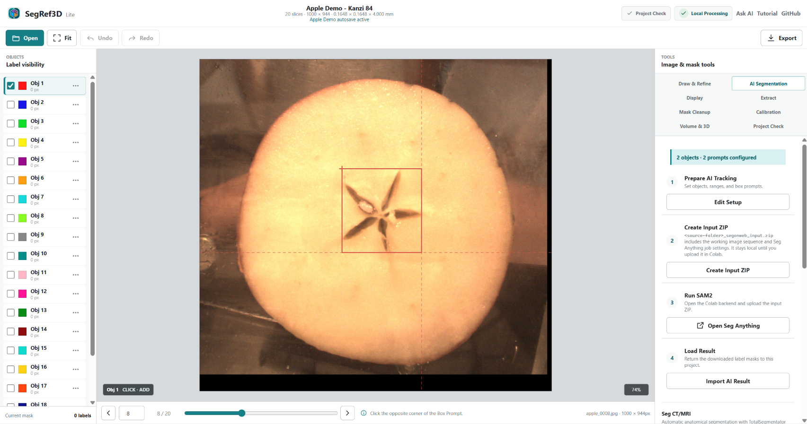This screenshot has height=424, width=807.
Task: Click the 74% zoom level indicator
Action: (x=636, y=389)
